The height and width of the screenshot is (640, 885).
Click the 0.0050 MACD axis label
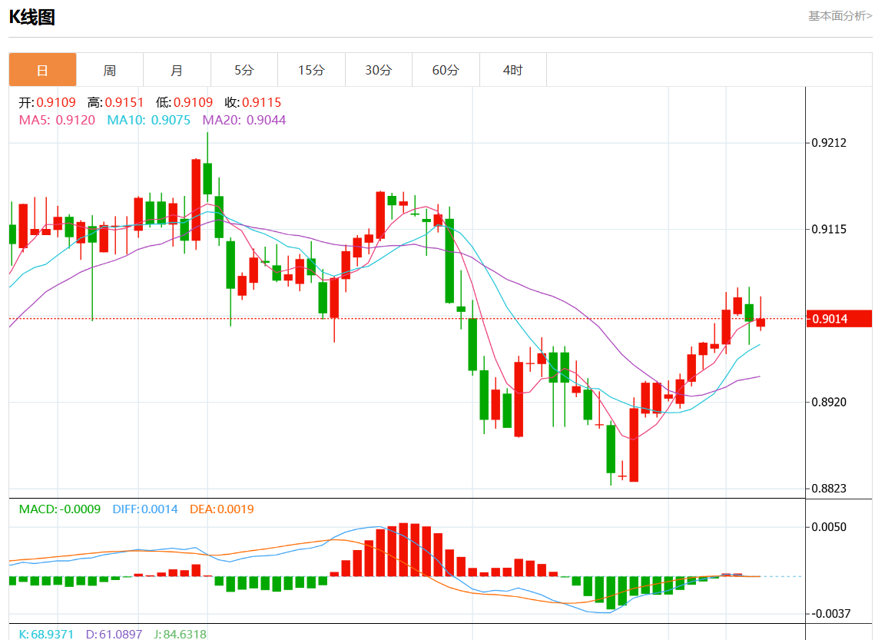[829, 527]
